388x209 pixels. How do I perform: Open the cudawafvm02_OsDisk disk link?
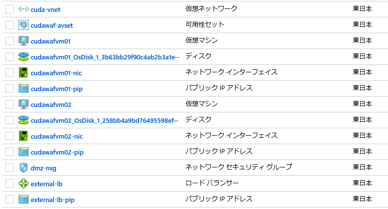[104, 120]
